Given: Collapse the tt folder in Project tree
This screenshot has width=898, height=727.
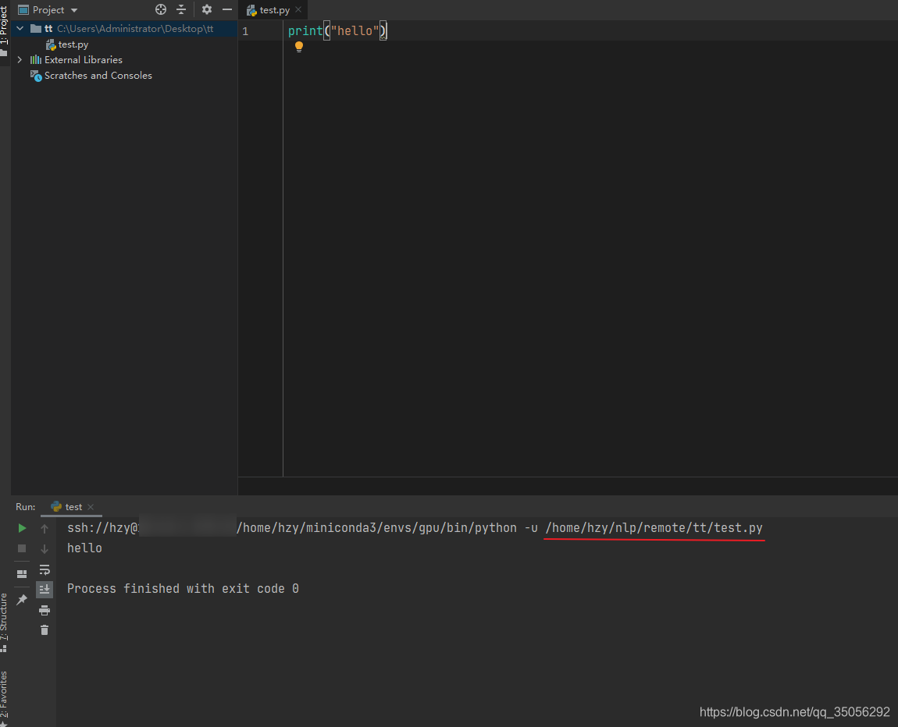Looking at the screenshot, I should 20,27.
